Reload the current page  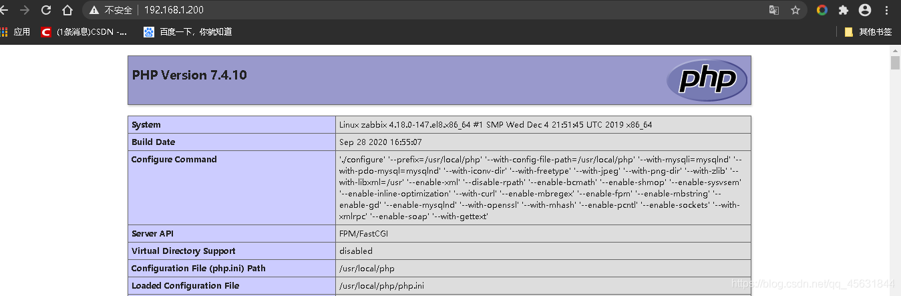coord(46,10)
